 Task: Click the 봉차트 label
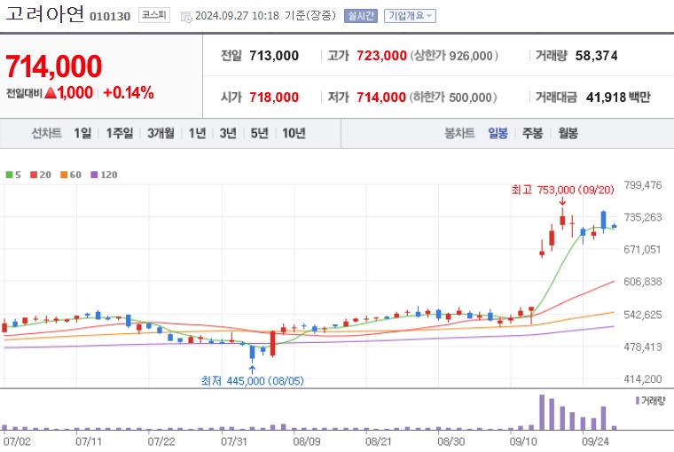[x=459, y=133]
